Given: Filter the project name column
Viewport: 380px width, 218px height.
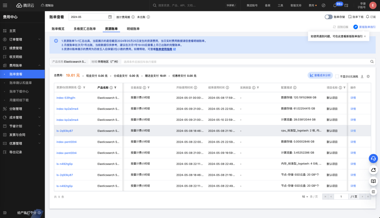Looking at the screenshot, I should (x=344, y=88).
